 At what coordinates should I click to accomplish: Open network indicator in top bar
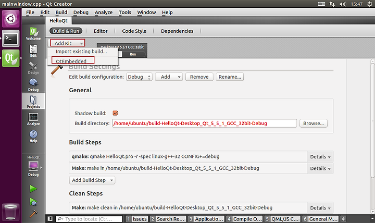coord(332,4)
